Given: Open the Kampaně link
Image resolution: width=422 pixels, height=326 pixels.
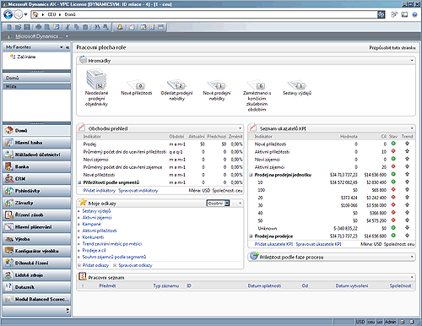Looking at the screenshot, I should click(x=91, y=224).
